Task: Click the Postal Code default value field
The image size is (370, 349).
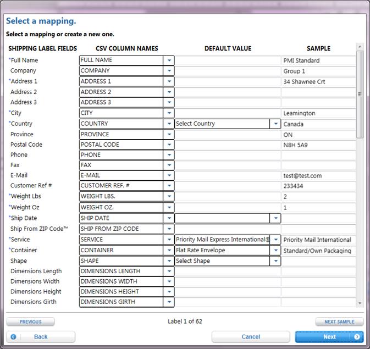Action: pos(228,145)
